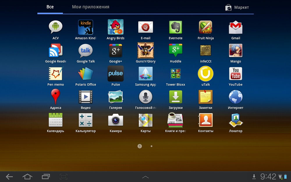
Task: Launch Amazon Kindle
Action: click(86, 27)
